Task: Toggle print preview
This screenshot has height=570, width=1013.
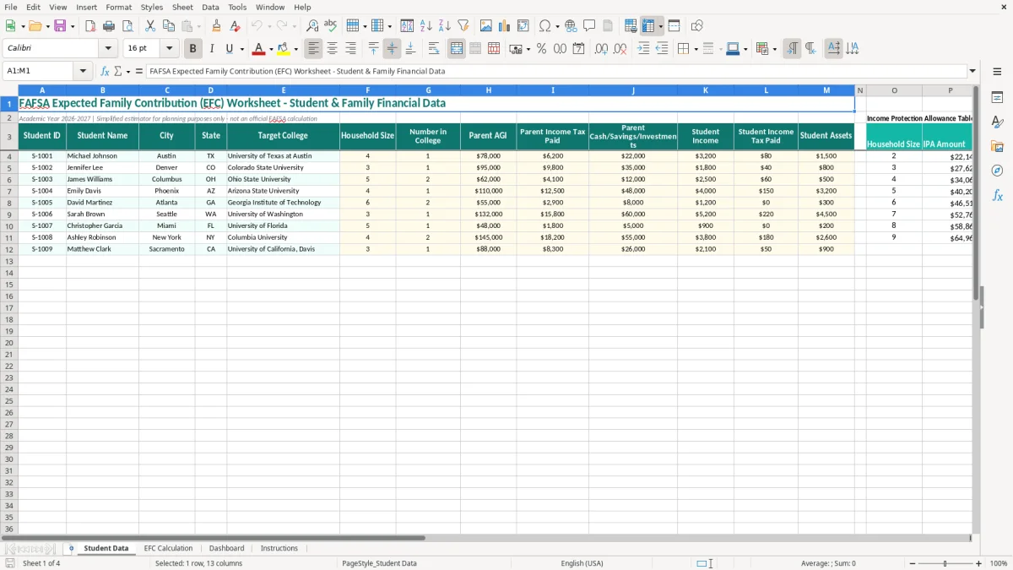Action: [x=127, y=26]
